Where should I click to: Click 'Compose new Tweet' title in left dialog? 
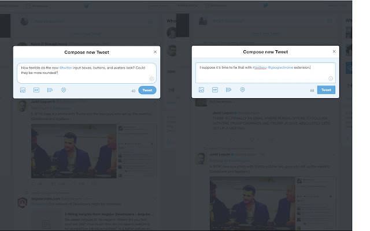click(x=87, y=52)
